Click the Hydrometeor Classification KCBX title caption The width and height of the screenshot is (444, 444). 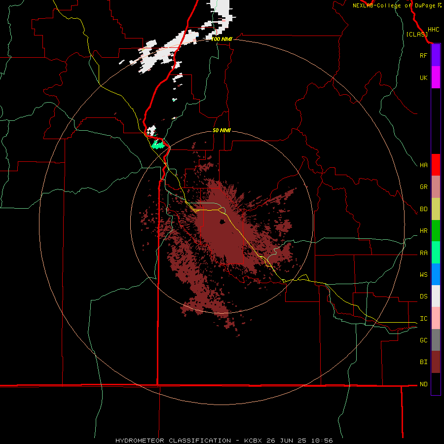pyautogui.click(x=224, y=441)
